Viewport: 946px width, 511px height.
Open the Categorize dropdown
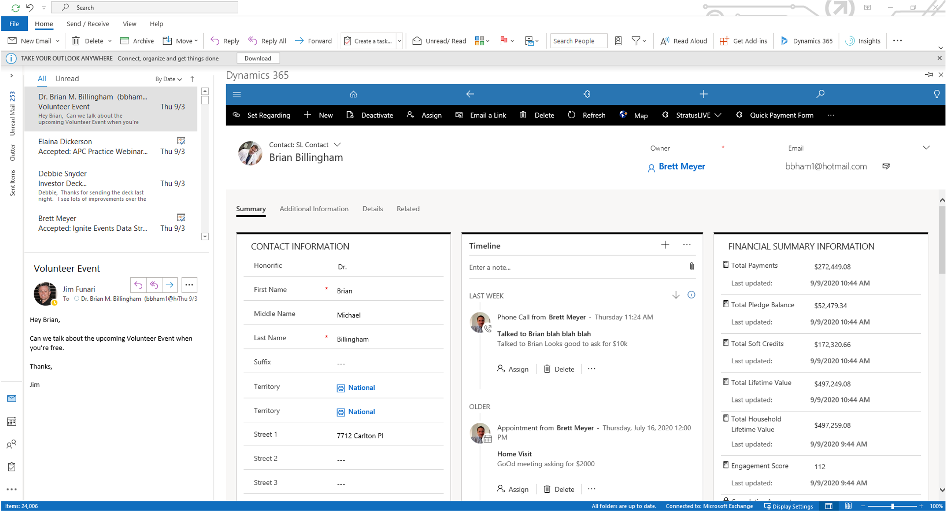tap(482, 41)
